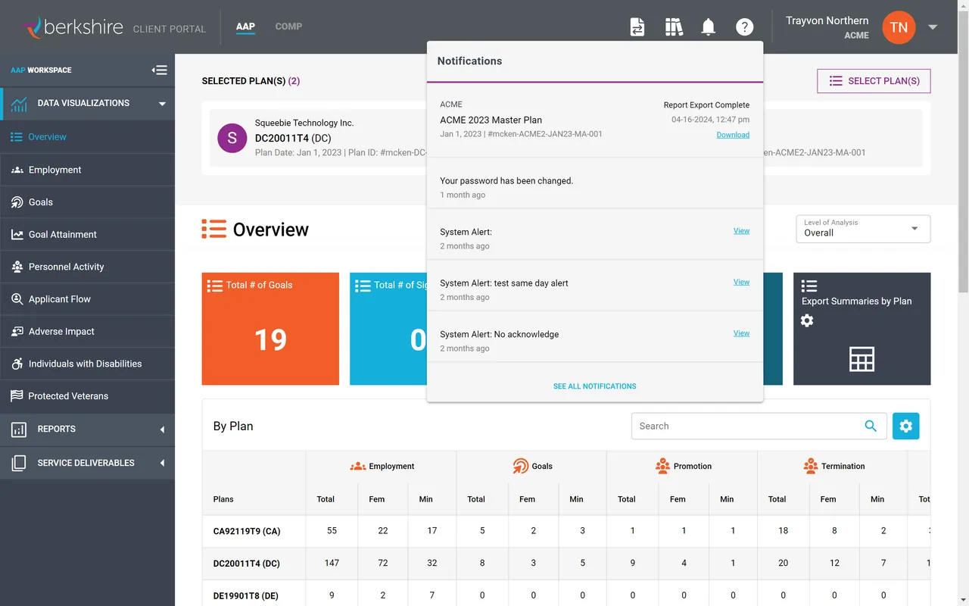
Task: Click the spreadsheet icon on Export Summaries card
Action: tap(862, 360)
